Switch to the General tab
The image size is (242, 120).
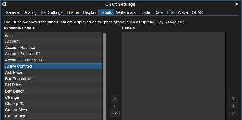[13, 12]
